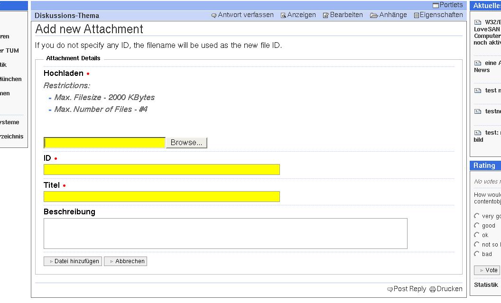Select the 'ok' rating radio button
The width and height of the screenshot is (501, 303).
477,235
